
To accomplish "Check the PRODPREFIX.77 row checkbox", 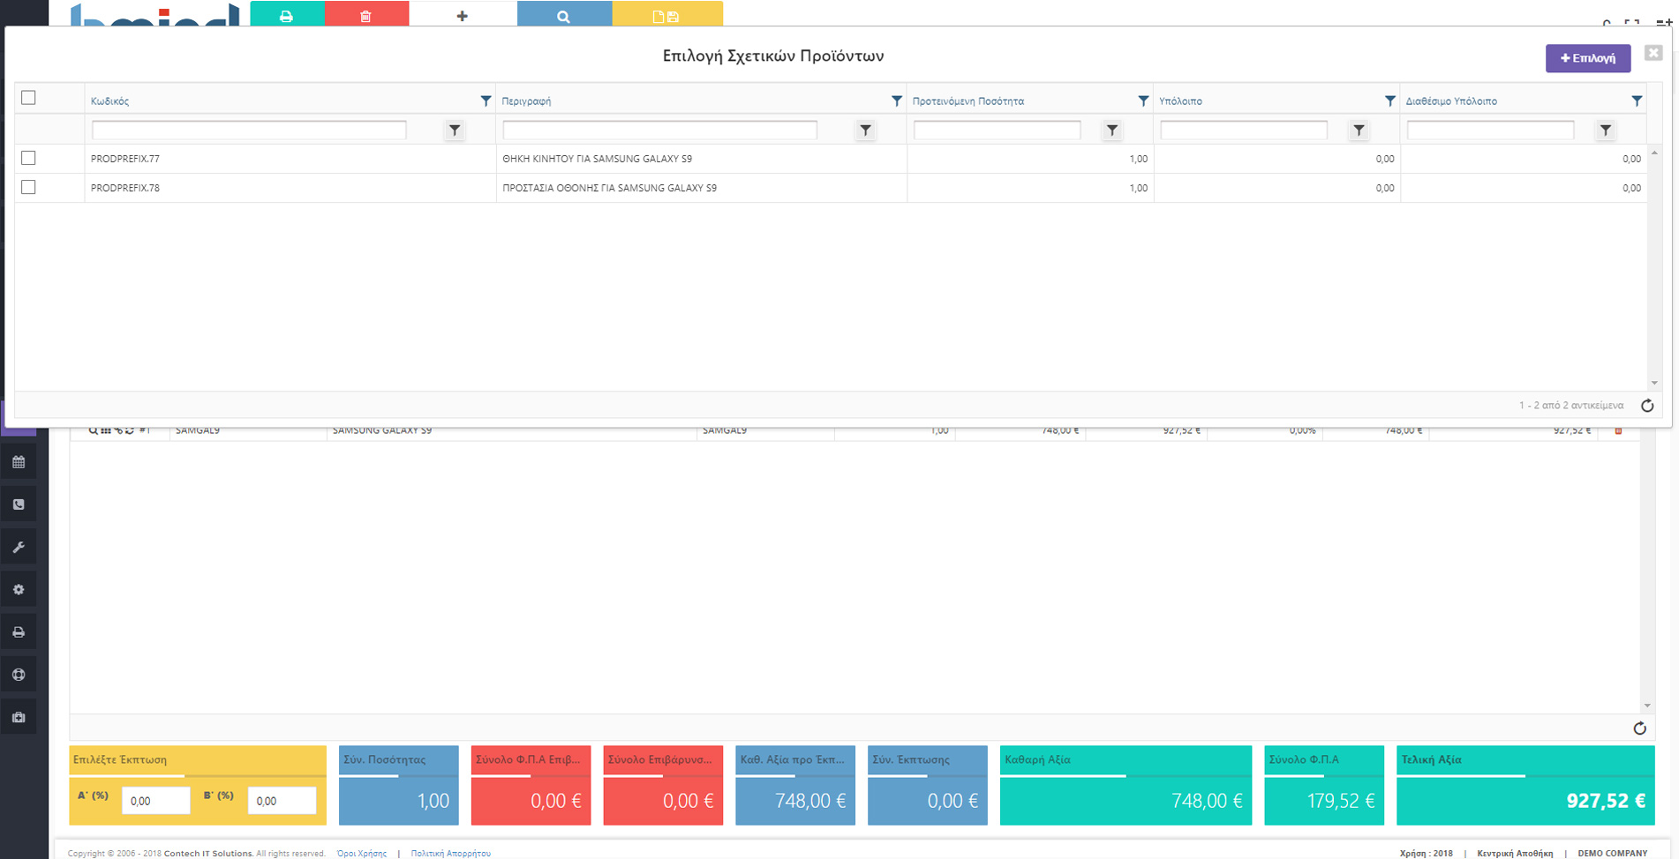I will click(x=28, y=158).
